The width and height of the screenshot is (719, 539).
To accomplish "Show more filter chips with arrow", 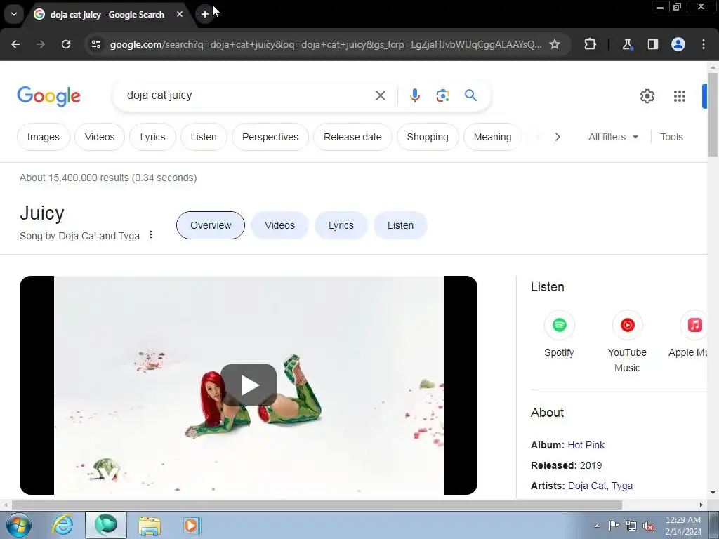I will point(557,137).
